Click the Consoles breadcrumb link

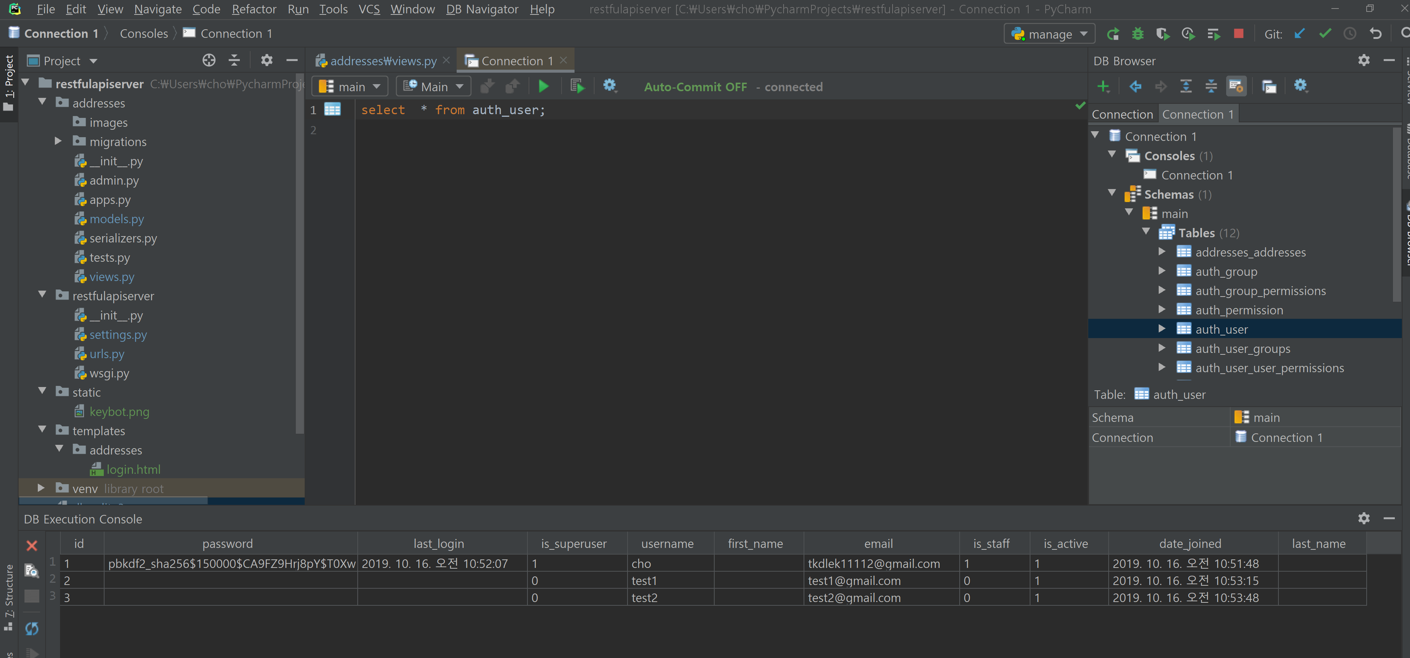[x=143, y=34]
